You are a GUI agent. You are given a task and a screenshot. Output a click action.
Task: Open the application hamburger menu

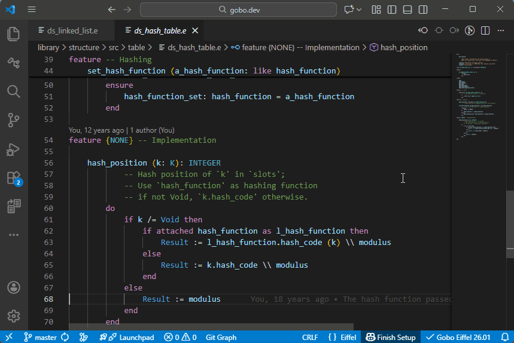[32, 10]
